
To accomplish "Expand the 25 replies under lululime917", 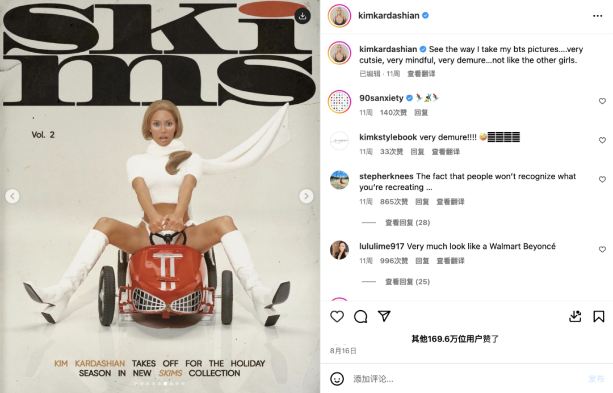I will pos(408,282).
